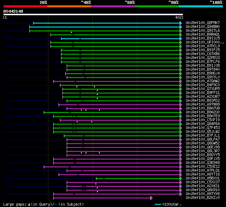The height and width of the screenshot is (207, 226).
Task: Click the yellow gap marker under the Q9STL6 bar
Action: tap(71, 32)
